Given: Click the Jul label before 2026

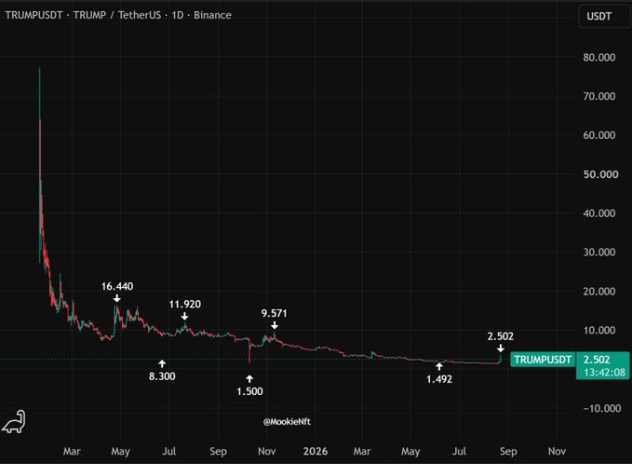Looking at the screenshot, I should [168, 451].
